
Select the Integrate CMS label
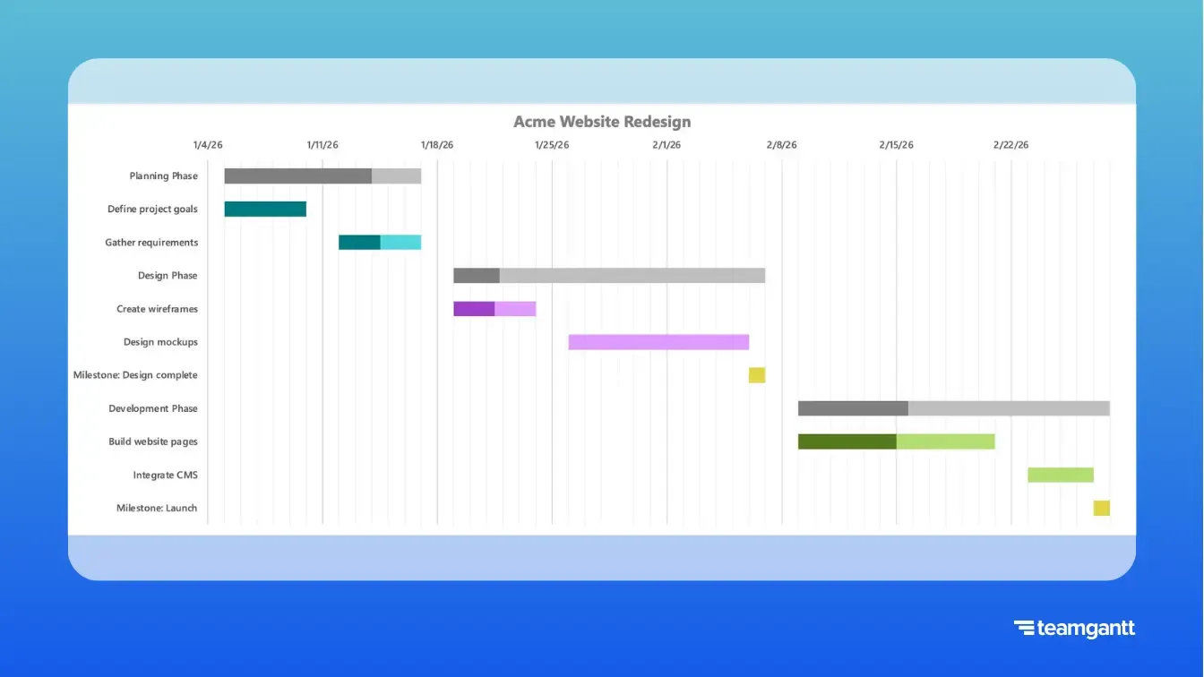pyautogui.click(x=166, y=475)
